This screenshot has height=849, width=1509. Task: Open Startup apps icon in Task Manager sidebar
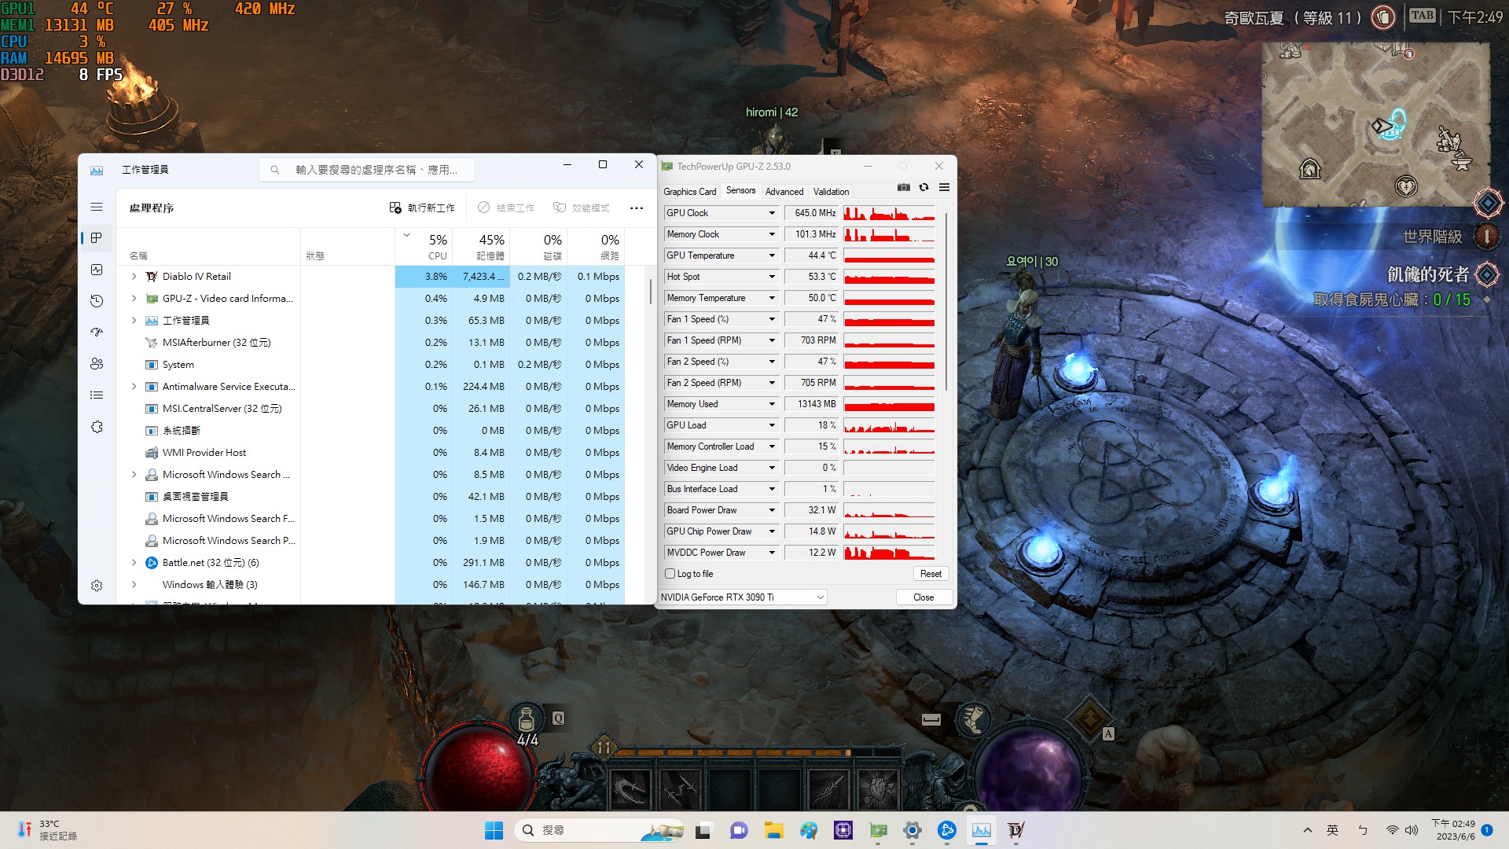point(97,333)
